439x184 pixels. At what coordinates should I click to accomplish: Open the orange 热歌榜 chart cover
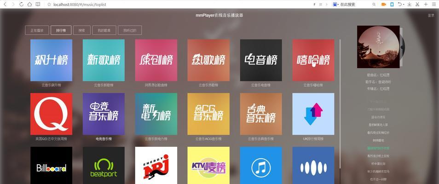(208, 60)
